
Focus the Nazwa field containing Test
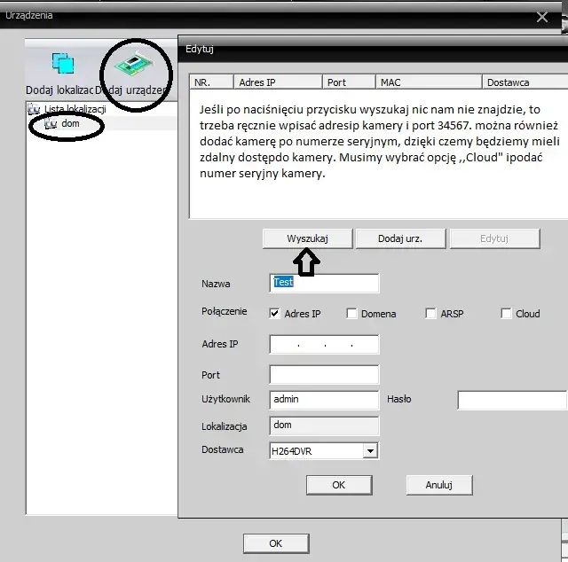324,283
